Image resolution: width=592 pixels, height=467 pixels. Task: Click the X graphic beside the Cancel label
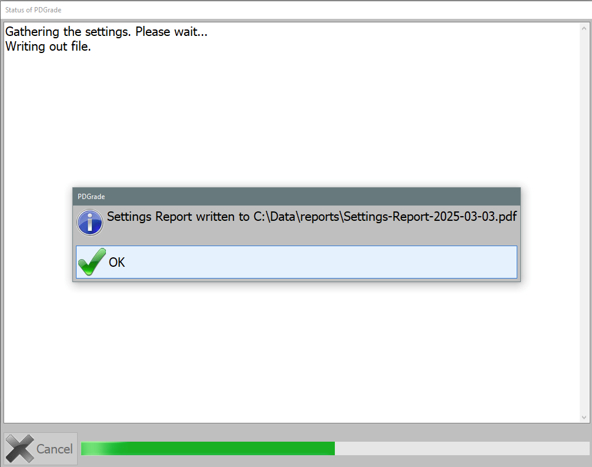(x=20, y=448)
